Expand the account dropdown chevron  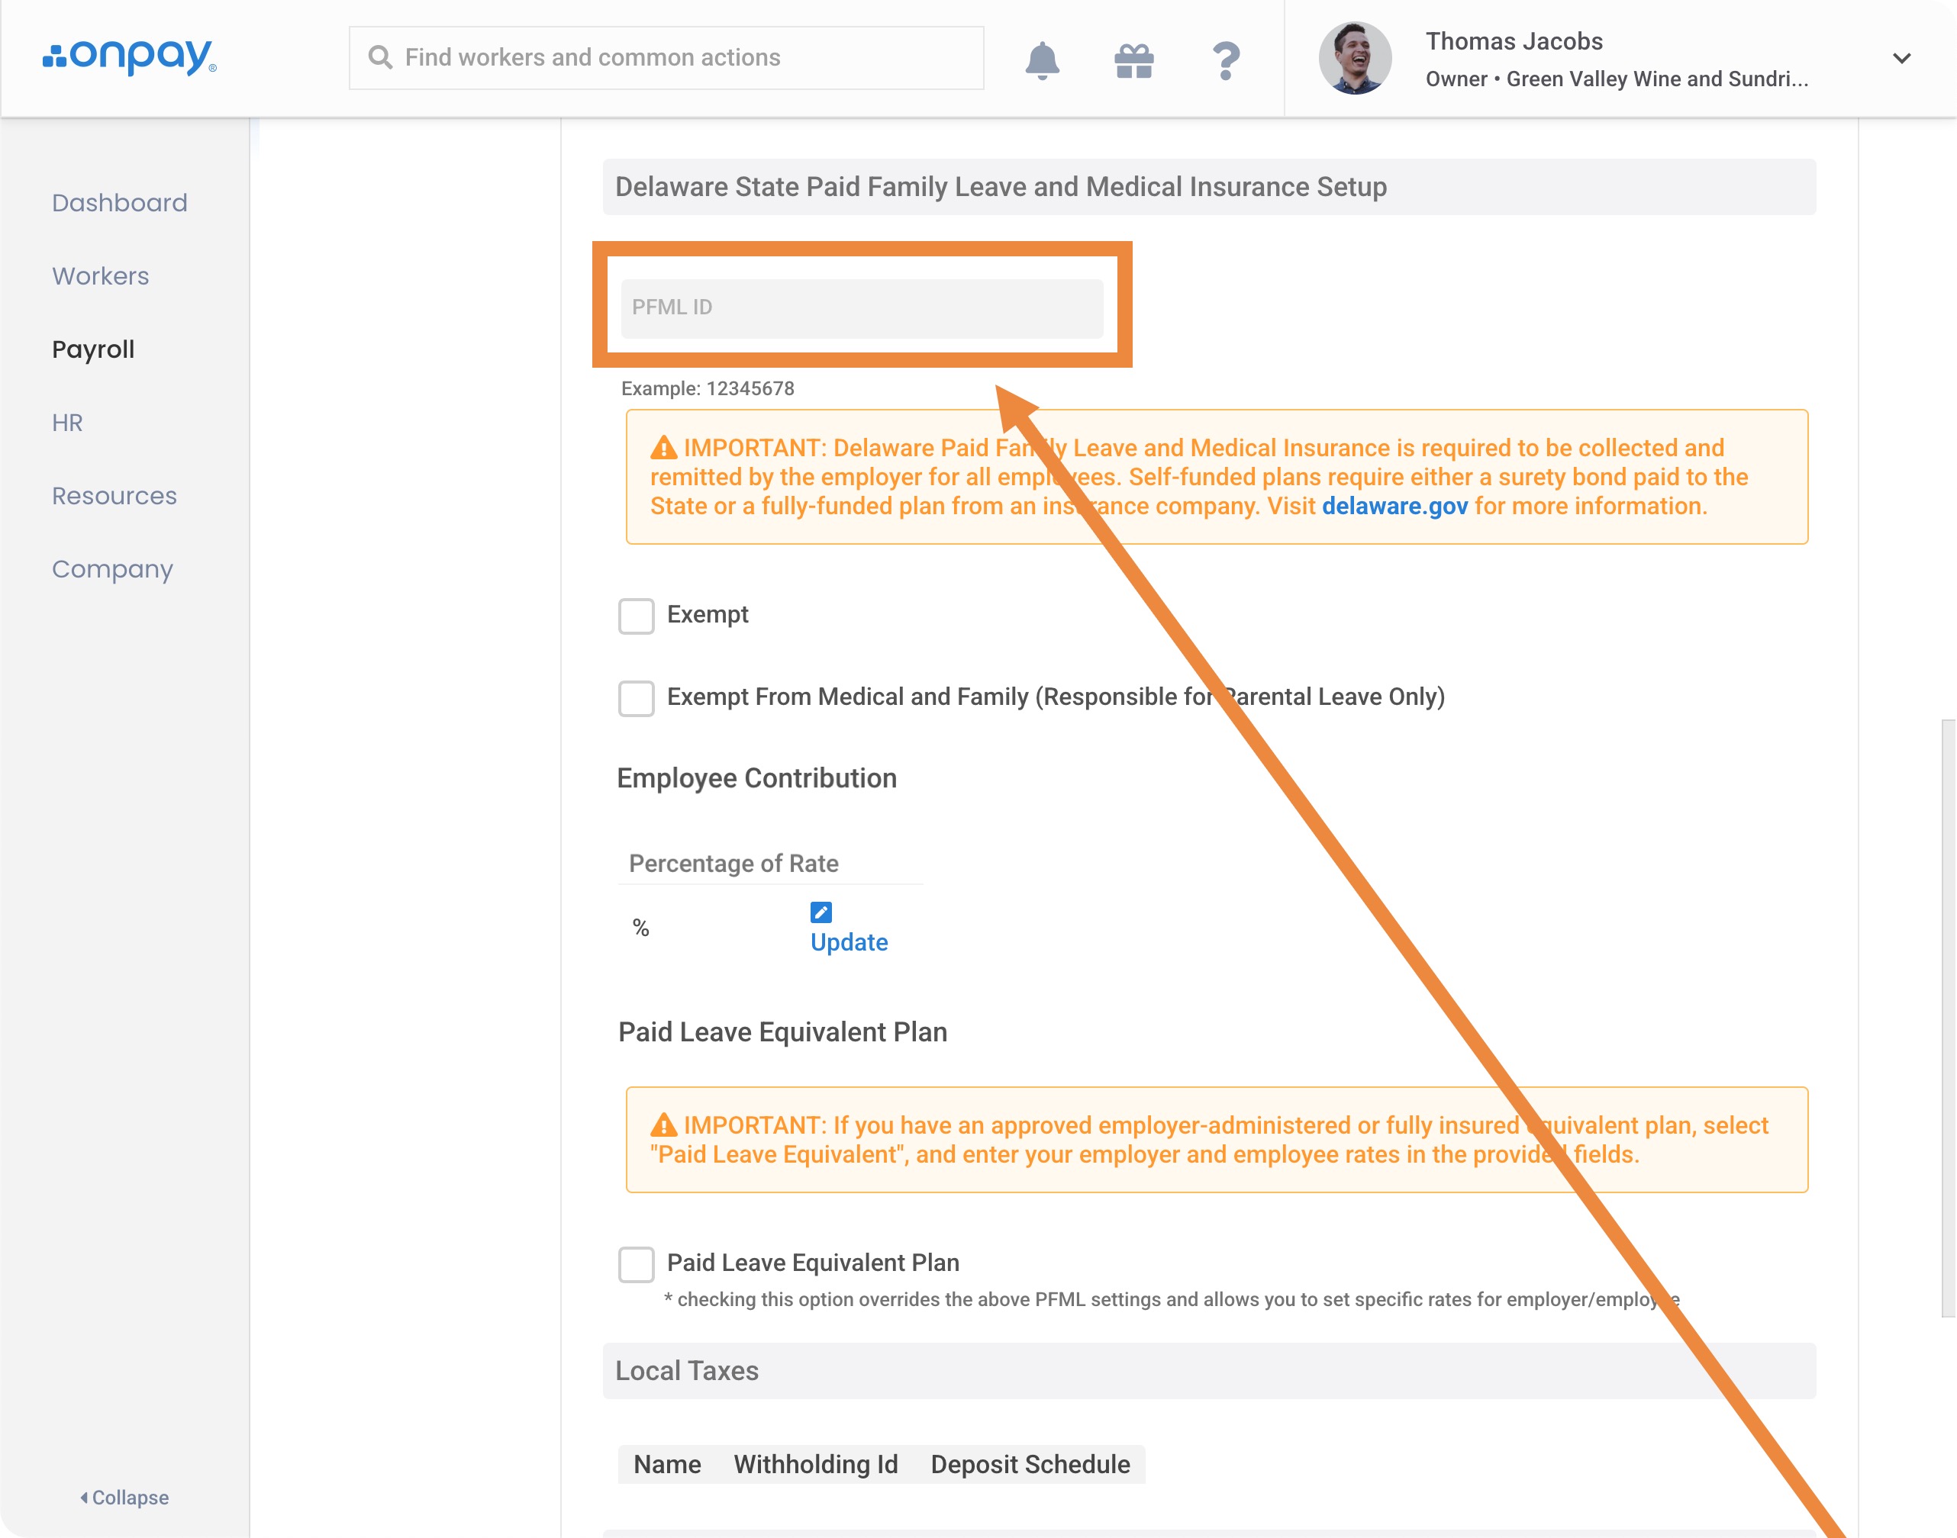click(x=1901, y=59)
